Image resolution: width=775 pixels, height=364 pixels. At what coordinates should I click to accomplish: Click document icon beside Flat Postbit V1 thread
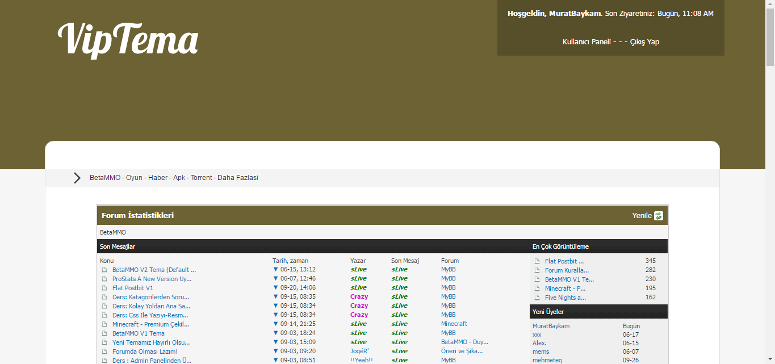click(104, 288)
